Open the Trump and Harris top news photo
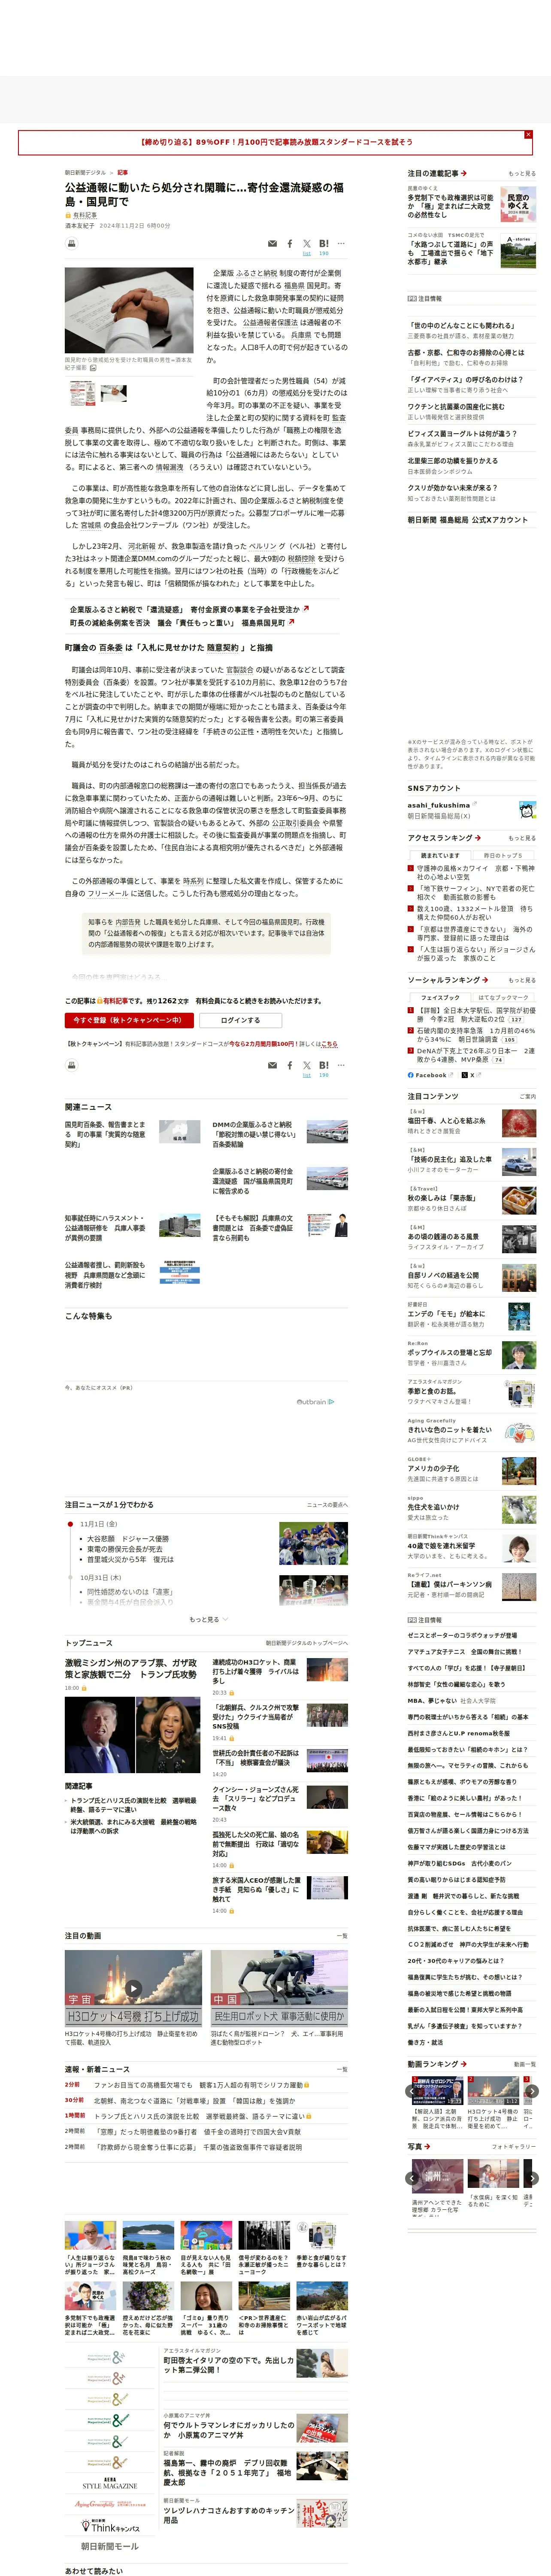Viewport: 551px width, 2576px height. [133, 1736]
